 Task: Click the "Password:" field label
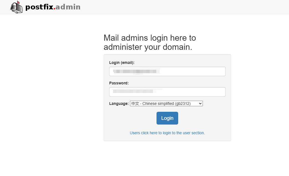(x=119, y=83)
